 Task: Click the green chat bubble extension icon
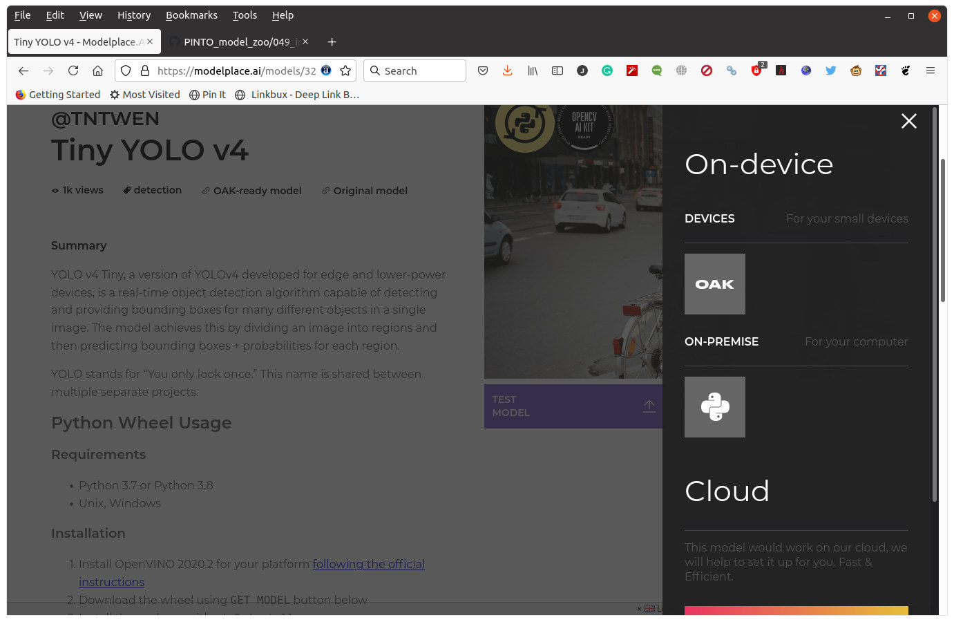(x=657, y=70)
